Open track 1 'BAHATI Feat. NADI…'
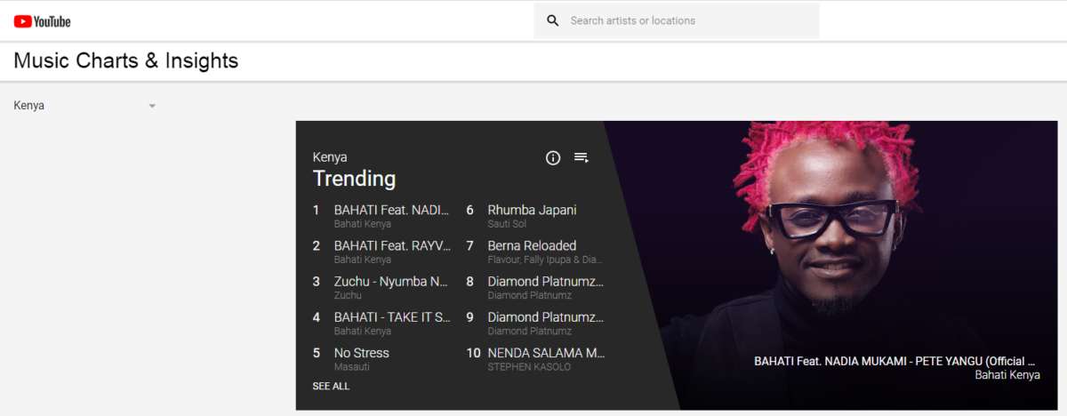Viewport: 1067px width, 416px height. pos(391,210)
